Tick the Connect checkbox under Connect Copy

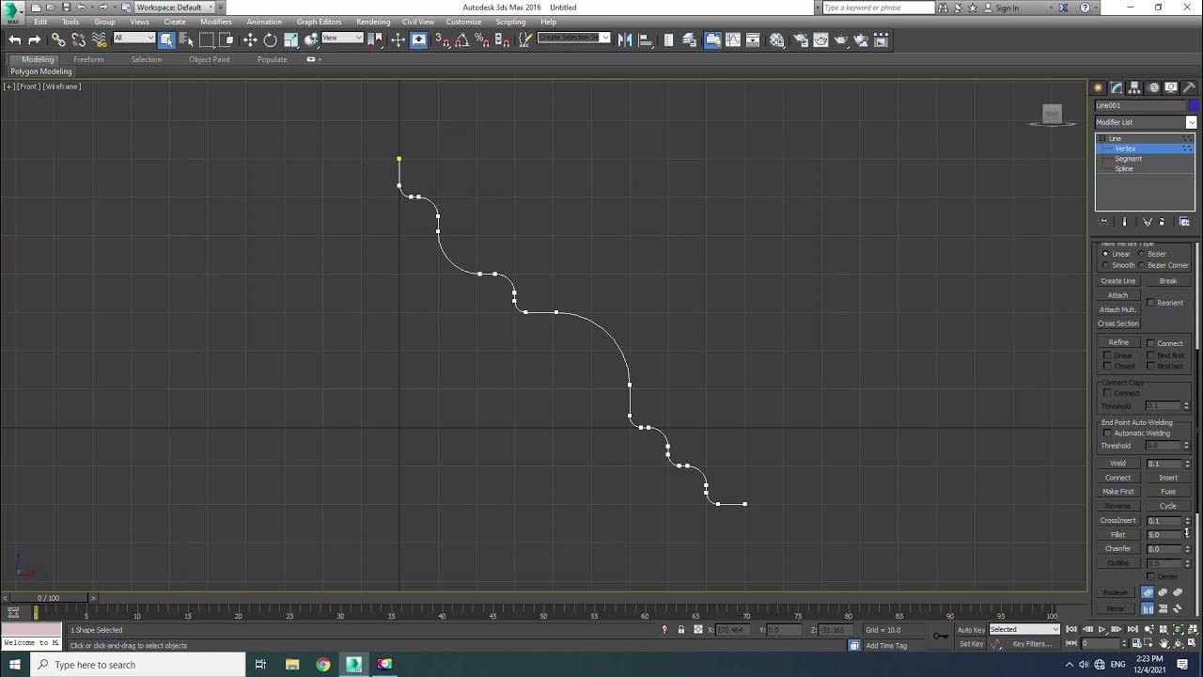coord(1107,393)
